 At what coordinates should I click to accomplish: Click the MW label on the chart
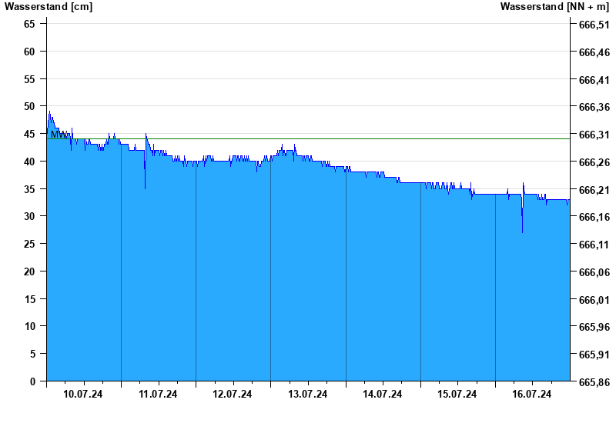point(59,134)
